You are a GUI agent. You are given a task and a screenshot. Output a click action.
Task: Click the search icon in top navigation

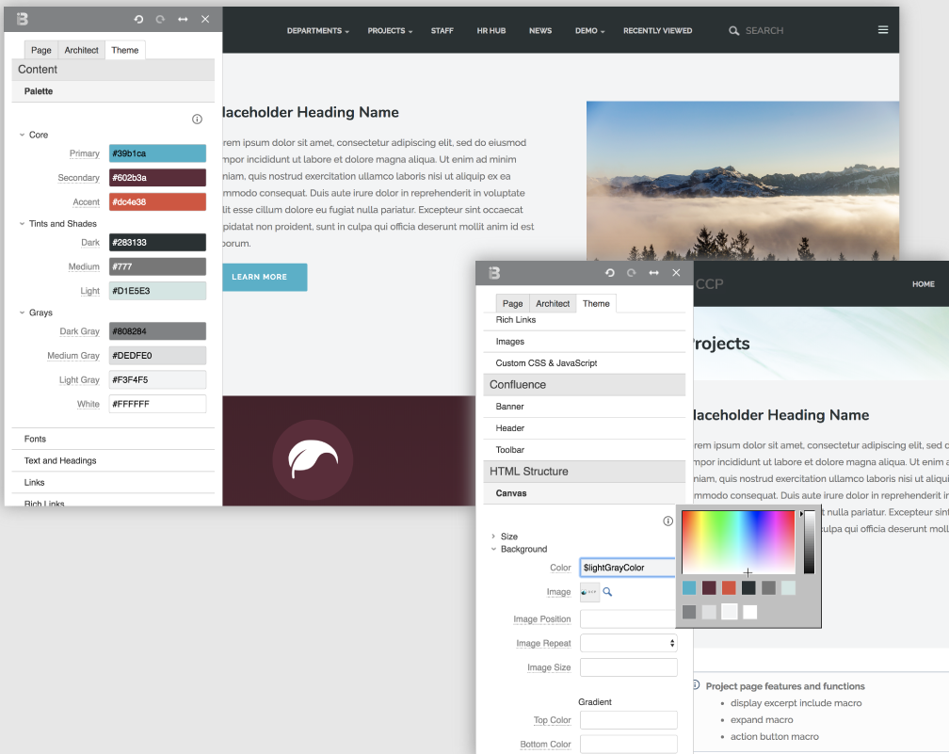[x=733, y=30]
